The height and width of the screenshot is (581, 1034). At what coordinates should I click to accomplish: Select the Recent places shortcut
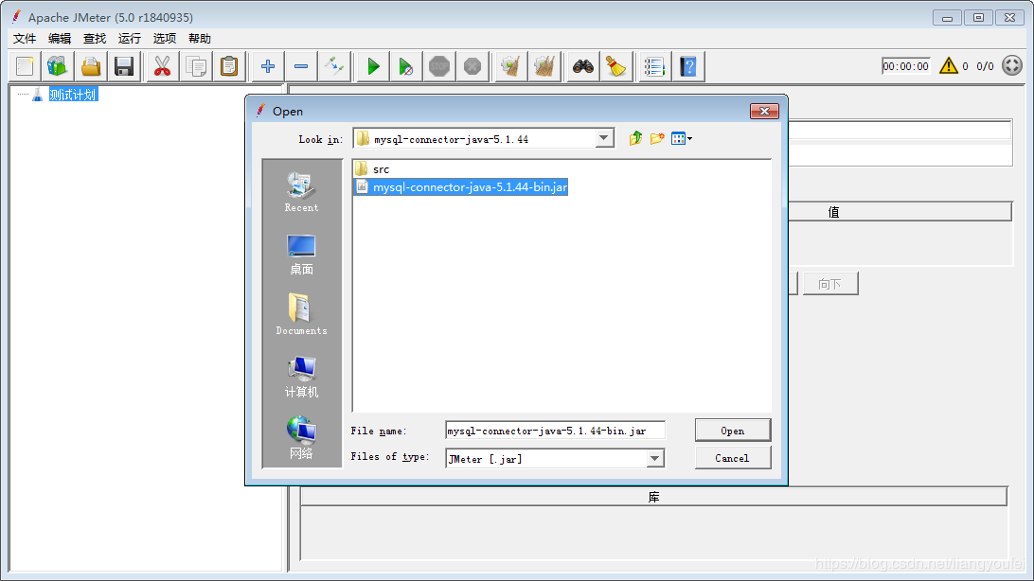click(x=301, y=192)
